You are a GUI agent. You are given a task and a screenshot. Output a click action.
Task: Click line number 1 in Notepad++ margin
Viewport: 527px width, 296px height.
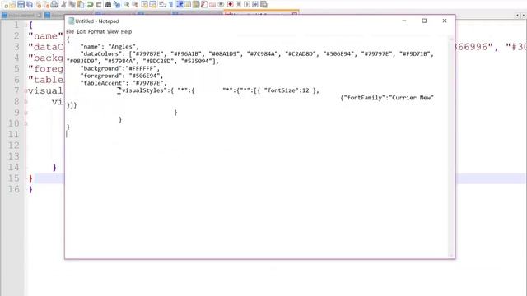tap(16, 25)
